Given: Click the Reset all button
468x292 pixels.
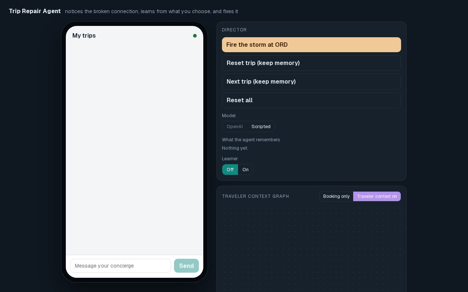Looking at the screenshot, I should pyautogui.click(x=312, y=100).
